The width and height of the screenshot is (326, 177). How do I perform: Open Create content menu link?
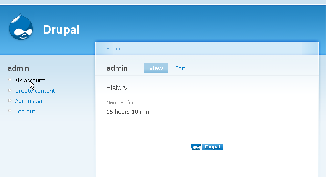35,91
